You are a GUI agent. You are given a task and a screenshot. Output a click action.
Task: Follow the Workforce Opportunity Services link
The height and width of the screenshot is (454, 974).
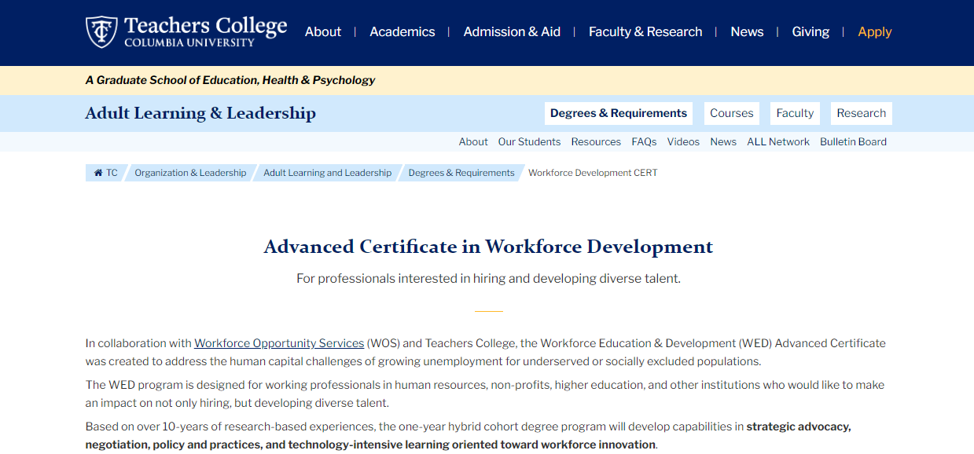[279, 343]
